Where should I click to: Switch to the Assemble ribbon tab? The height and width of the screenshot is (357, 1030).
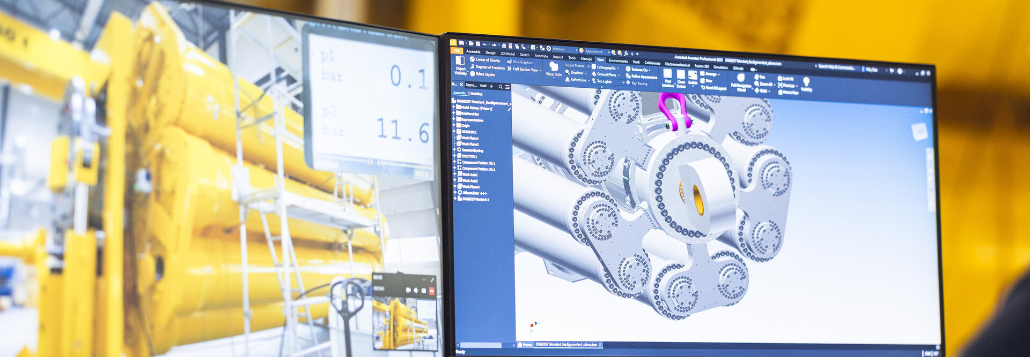click(x=473, y=52)
